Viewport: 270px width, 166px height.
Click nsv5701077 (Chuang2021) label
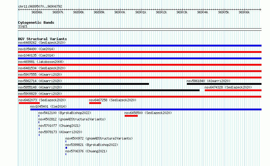pos(59,126)
